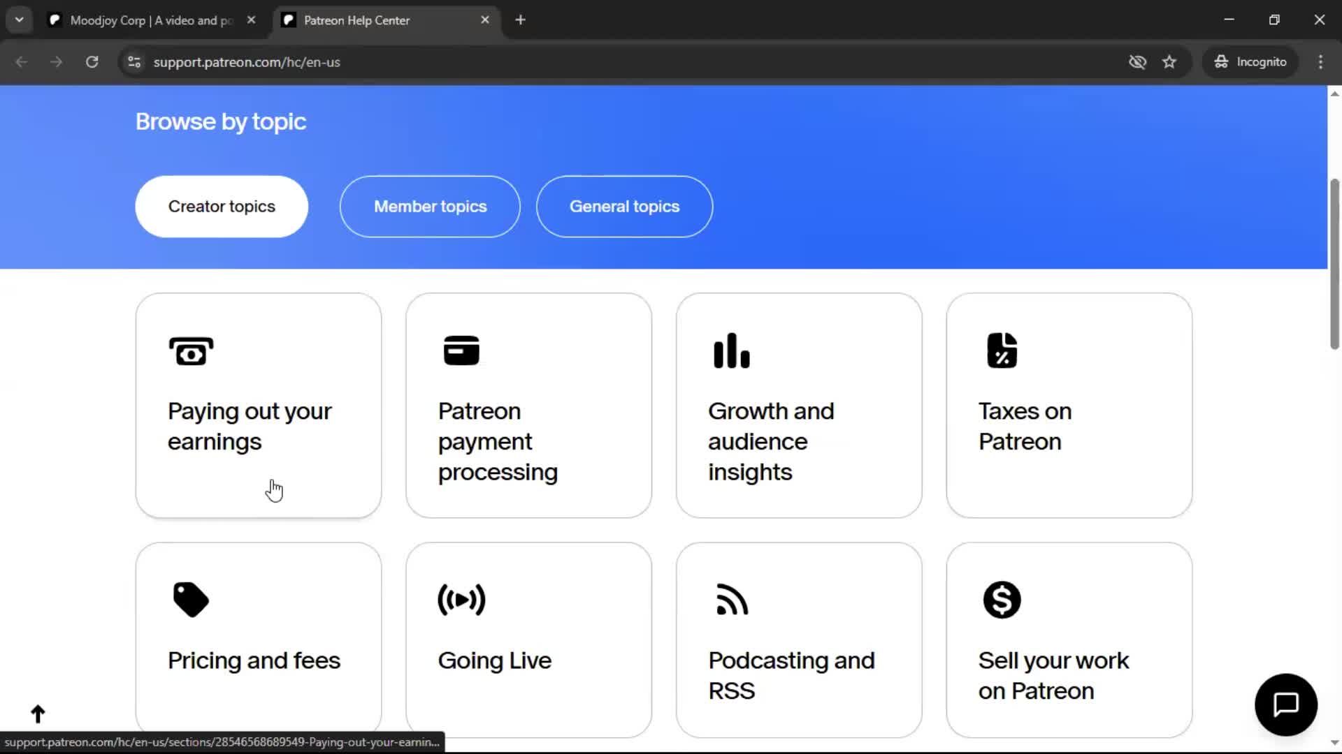1342x754 pixels.
Task: Click the scrollbar down arrow
Action: pos(1334,743)
